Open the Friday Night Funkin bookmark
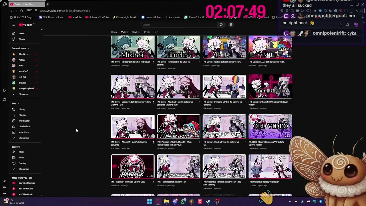This screenshot has width=366, height=206. click(x=125, y=17)
